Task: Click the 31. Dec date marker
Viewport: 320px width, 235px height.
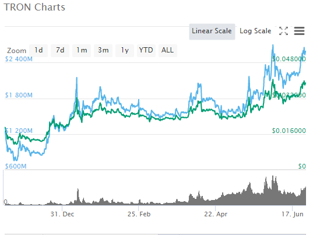Action: (62, 214)
